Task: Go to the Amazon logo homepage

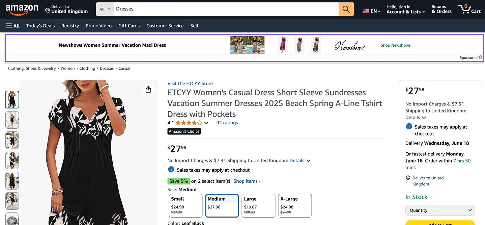Action: pos(22,9)
